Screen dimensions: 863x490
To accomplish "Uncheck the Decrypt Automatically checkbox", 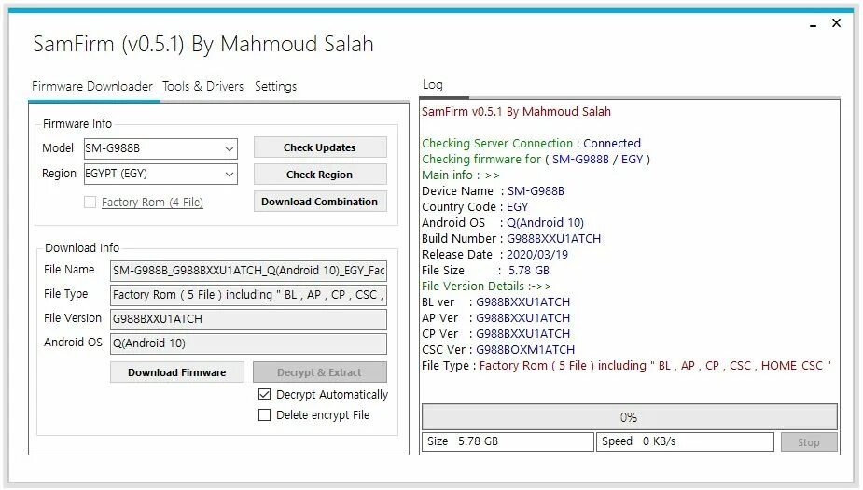I will 265,394.
